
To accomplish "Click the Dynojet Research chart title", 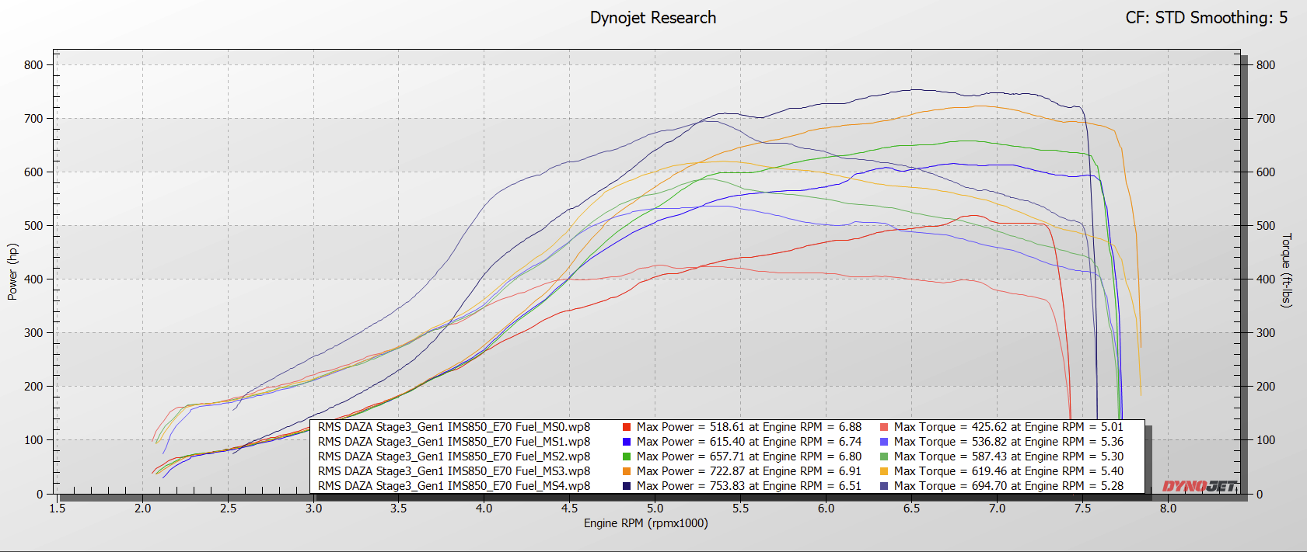I will pyautogui.click(x=653, y=18).
